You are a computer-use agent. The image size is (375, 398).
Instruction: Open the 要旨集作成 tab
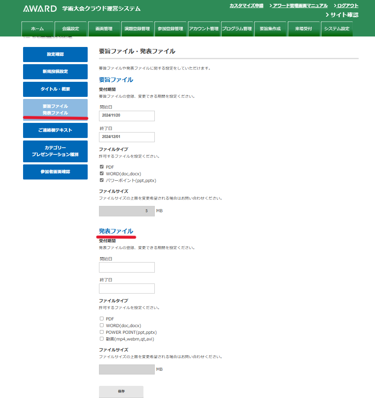[270, 29]
